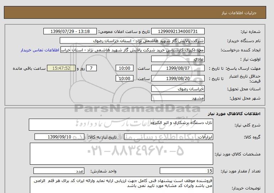Click the price validity date 1399/08/20
This screenshot has height=193, width=274.
(x=178, y=78)
